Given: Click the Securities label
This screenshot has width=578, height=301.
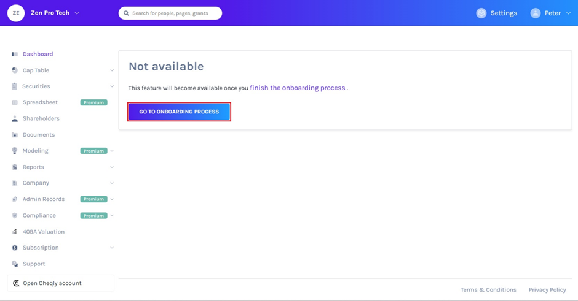Looking at the screenshot, I should 36,86.
